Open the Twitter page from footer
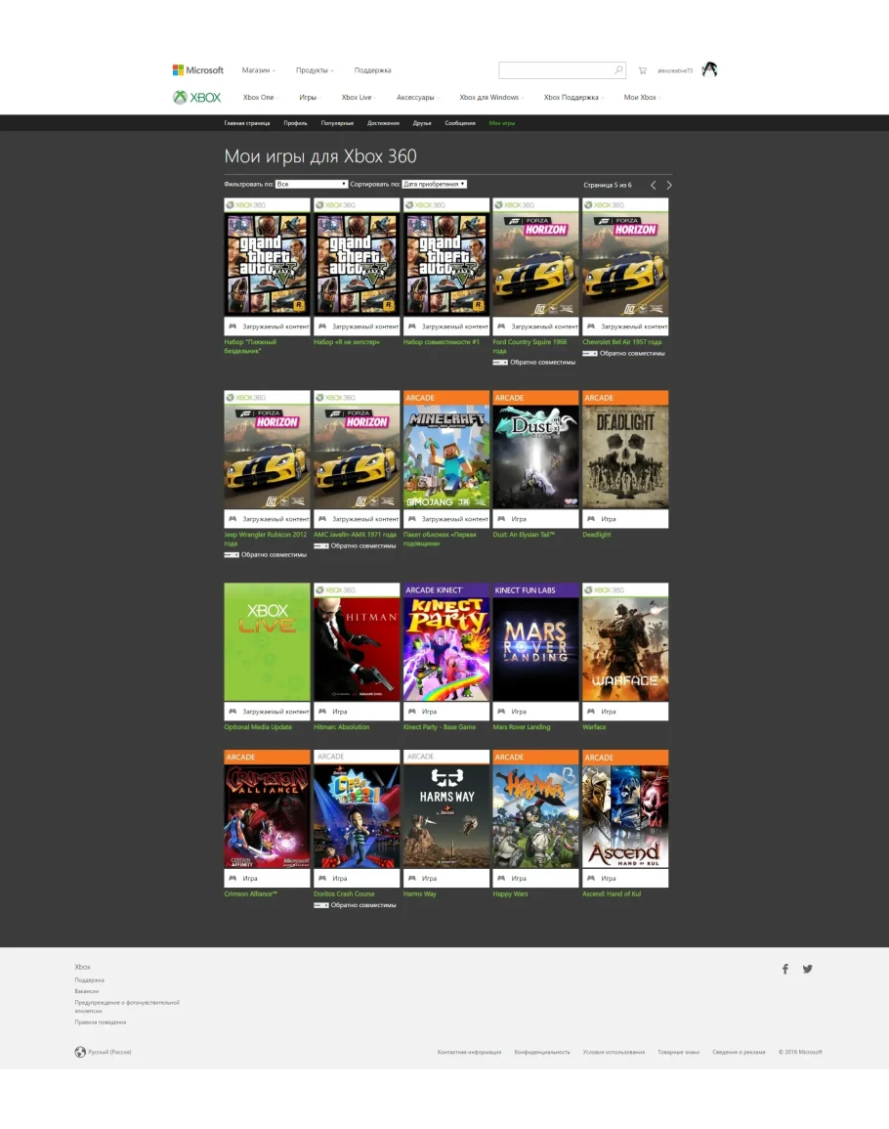Image resolution: width=889 pixels, height=1129 pixels. tap(808, 969)
